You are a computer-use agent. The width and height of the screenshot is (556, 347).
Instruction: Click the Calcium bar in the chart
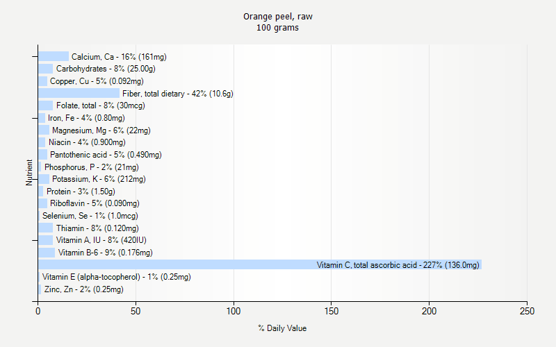54,56
